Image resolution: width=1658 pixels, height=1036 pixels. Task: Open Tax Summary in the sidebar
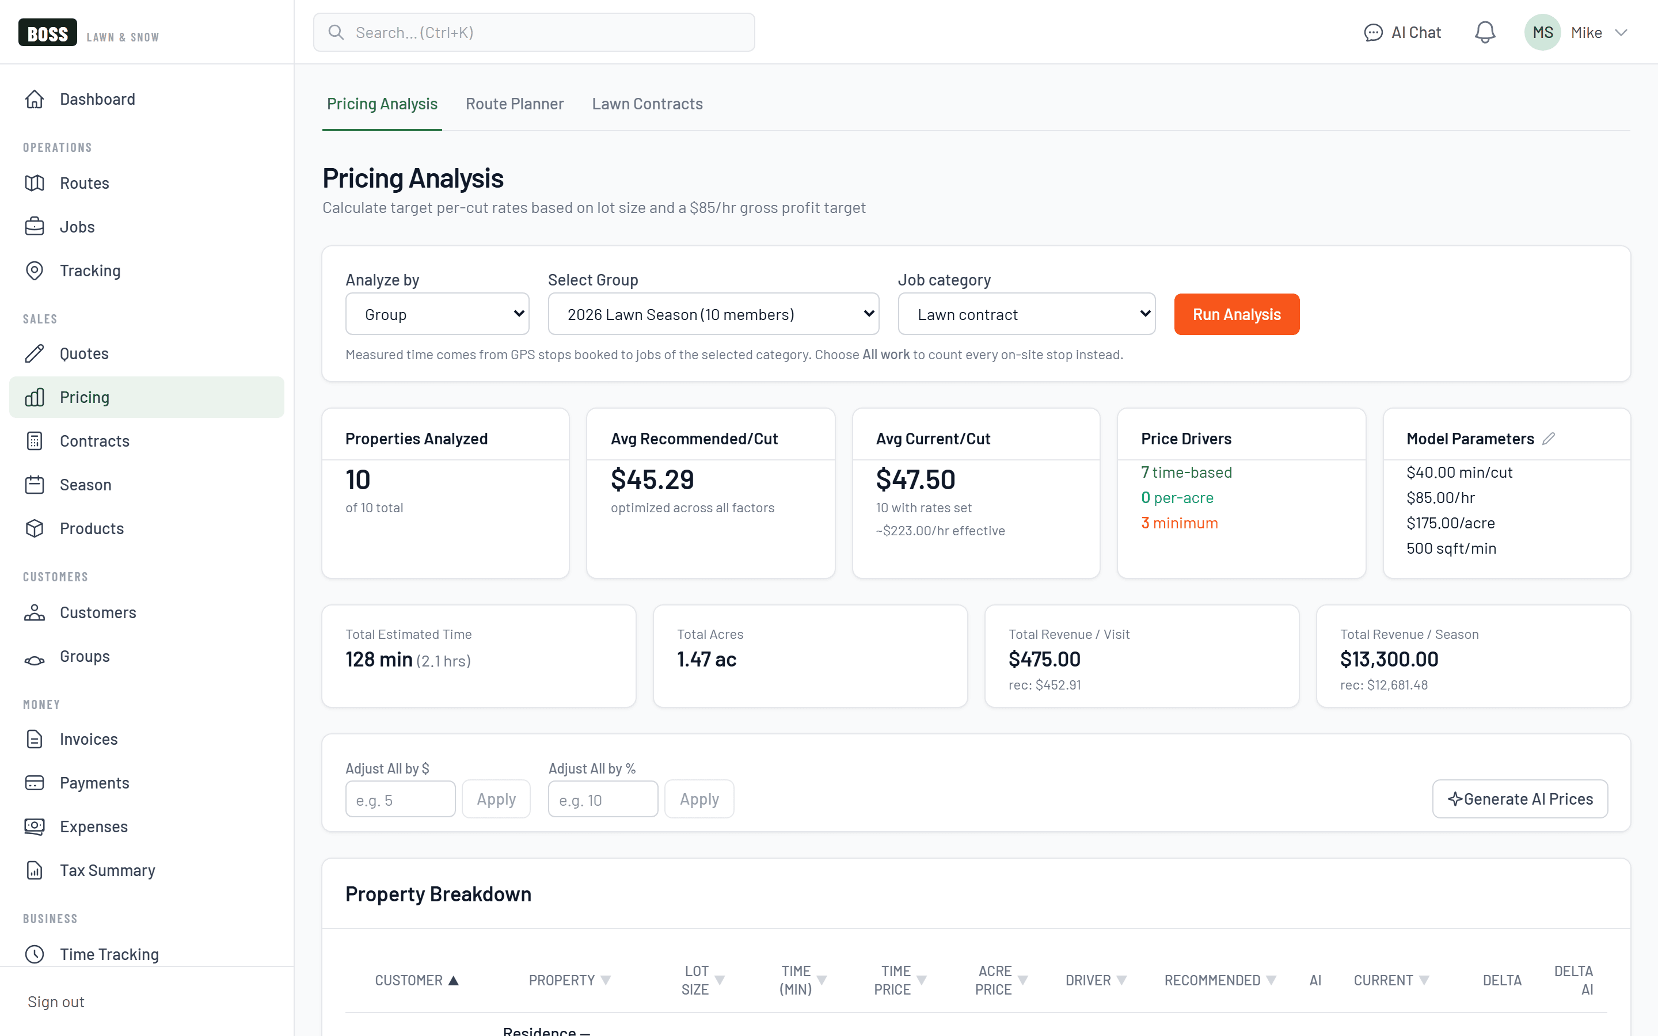click(147, 870)
